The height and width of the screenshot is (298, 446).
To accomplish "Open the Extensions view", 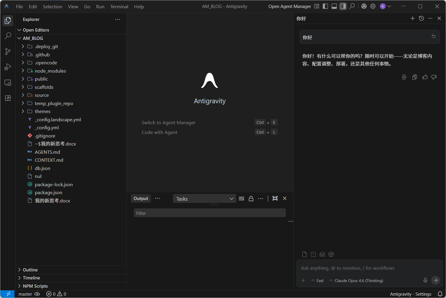I will tap(8, 98).
